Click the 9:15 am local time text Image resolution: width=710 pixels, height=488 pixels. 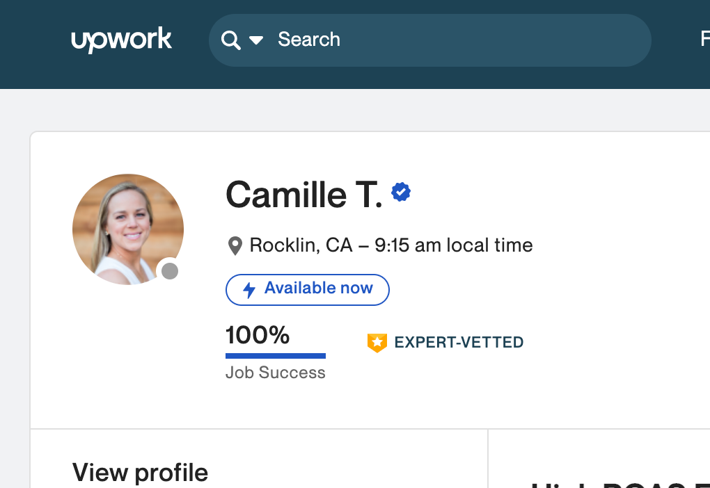tap(454, 245)
